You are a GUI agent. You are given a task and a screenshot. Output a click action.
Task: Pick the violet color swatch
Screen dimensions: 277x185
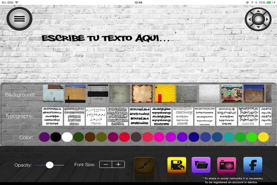(x=182, y=137)
